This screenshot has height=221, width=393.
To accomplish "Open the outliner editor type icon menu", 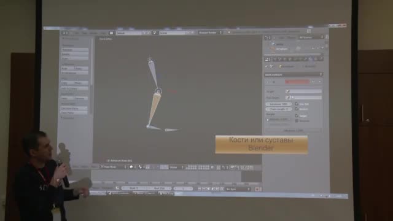I will (268, 38).
